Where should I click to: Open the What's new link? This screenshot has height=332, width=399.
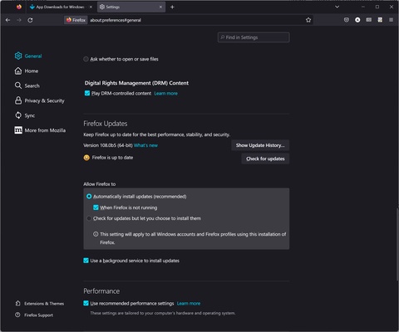click(x=145, y=145)
